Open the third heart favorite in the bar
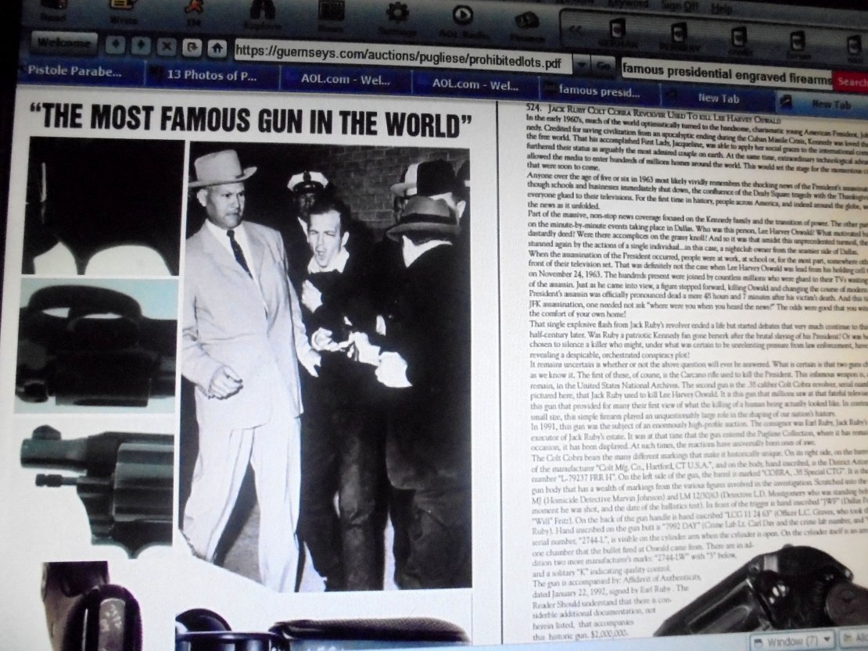 coord(739,41)
